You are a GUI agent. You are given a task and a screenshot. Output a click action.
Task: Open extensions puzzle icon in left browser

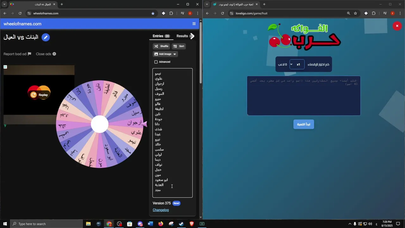pyautogui.click(x=171, y=13)
